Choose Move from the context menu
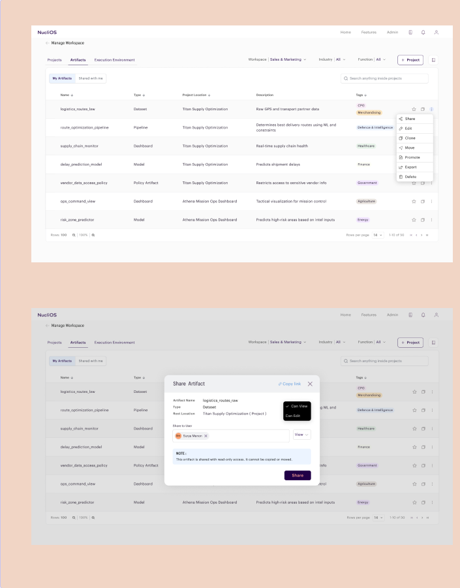This screenshot has height=588, width=460. pos(414,147)
